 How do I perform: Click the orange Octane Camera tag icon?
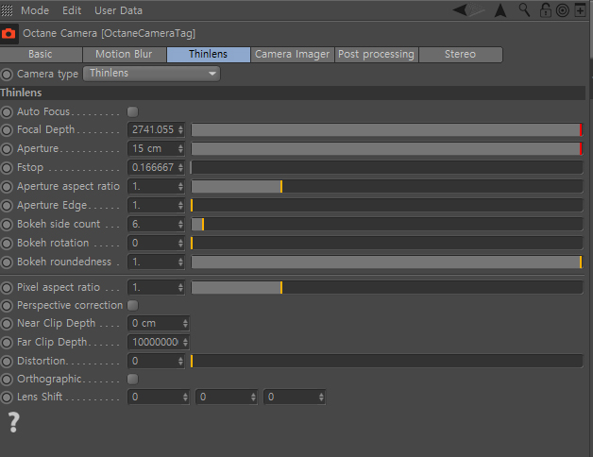tap(8, 34)
